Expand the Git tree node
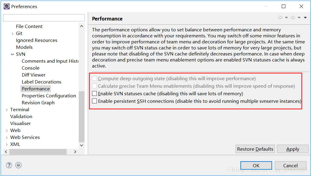Viewport: 311px width, 176px height. [12, 33]
